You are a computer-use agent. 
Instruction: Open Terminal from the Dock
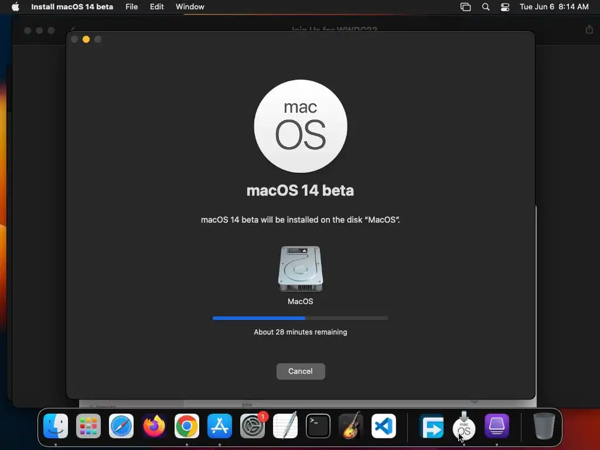tap(318, 426)
